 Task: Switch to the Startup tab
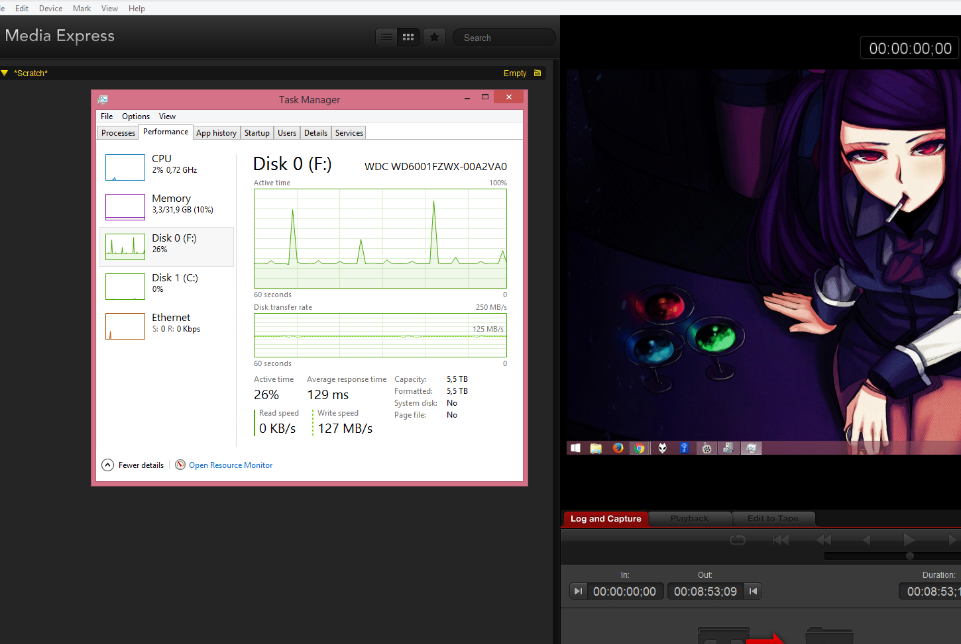tap(257, 133)
